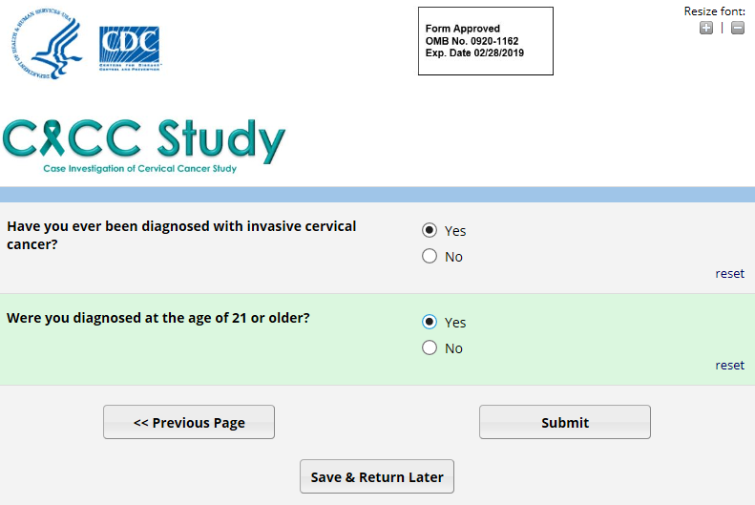Select Yes for invasive cervical cancer diagnosis
Image resolution: width=755 pixels, height=505 pixels.
pyautogui.click(x=430, y=230)
